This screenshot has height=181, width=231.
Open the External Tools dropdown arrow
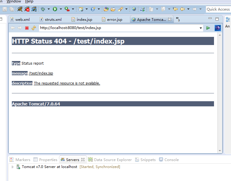pyautogui.click(x=73, y=9)
